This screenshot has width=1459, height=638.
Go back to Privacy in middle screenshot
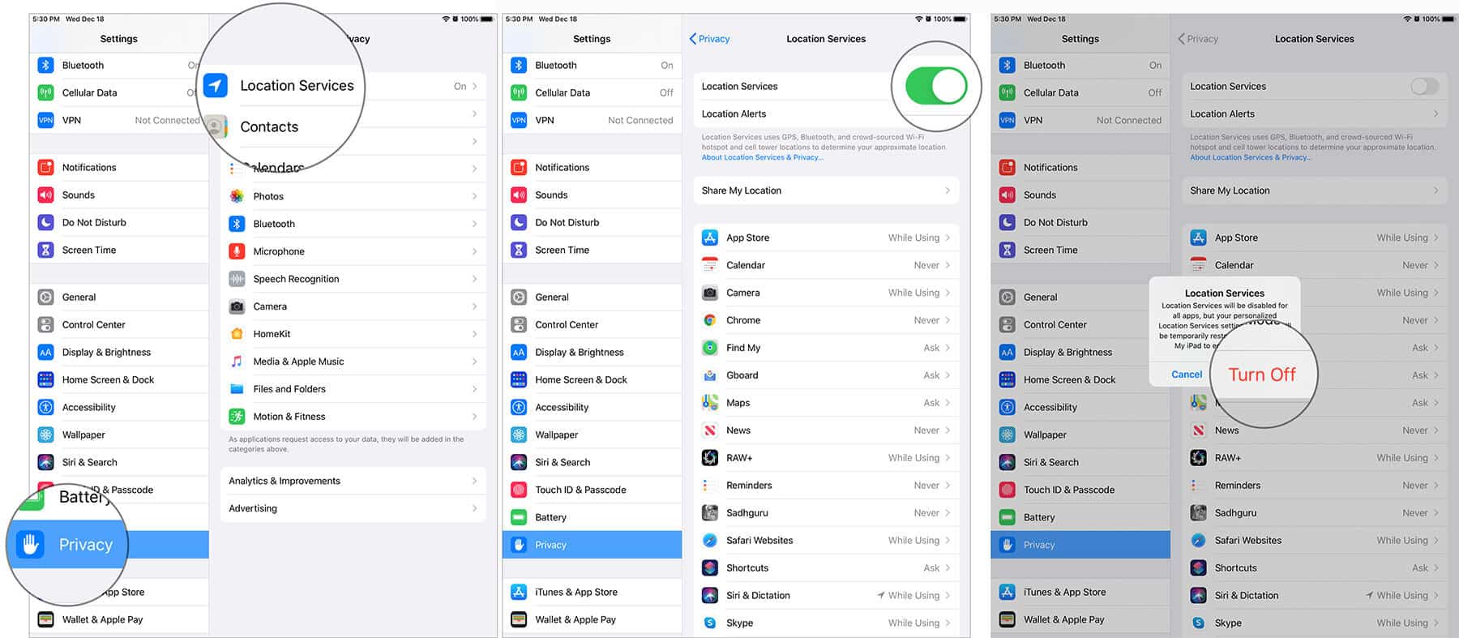[x=709, y=39]
